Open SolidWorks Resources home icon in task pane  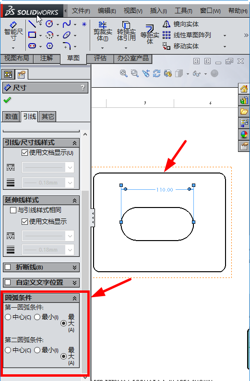point(244,89)
